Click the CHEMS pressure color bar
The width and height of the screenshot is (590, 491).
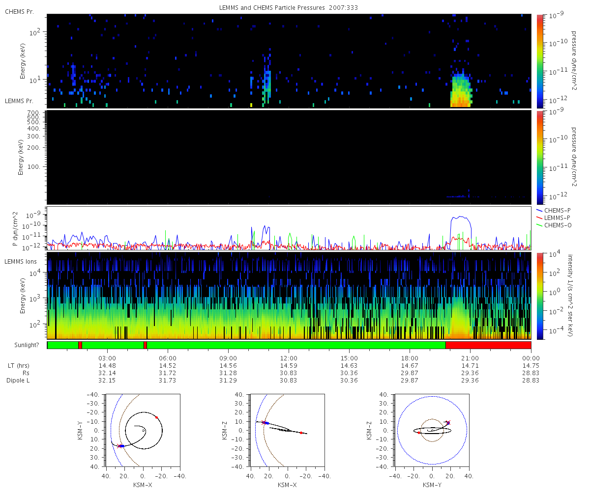[x=539, y=61]
